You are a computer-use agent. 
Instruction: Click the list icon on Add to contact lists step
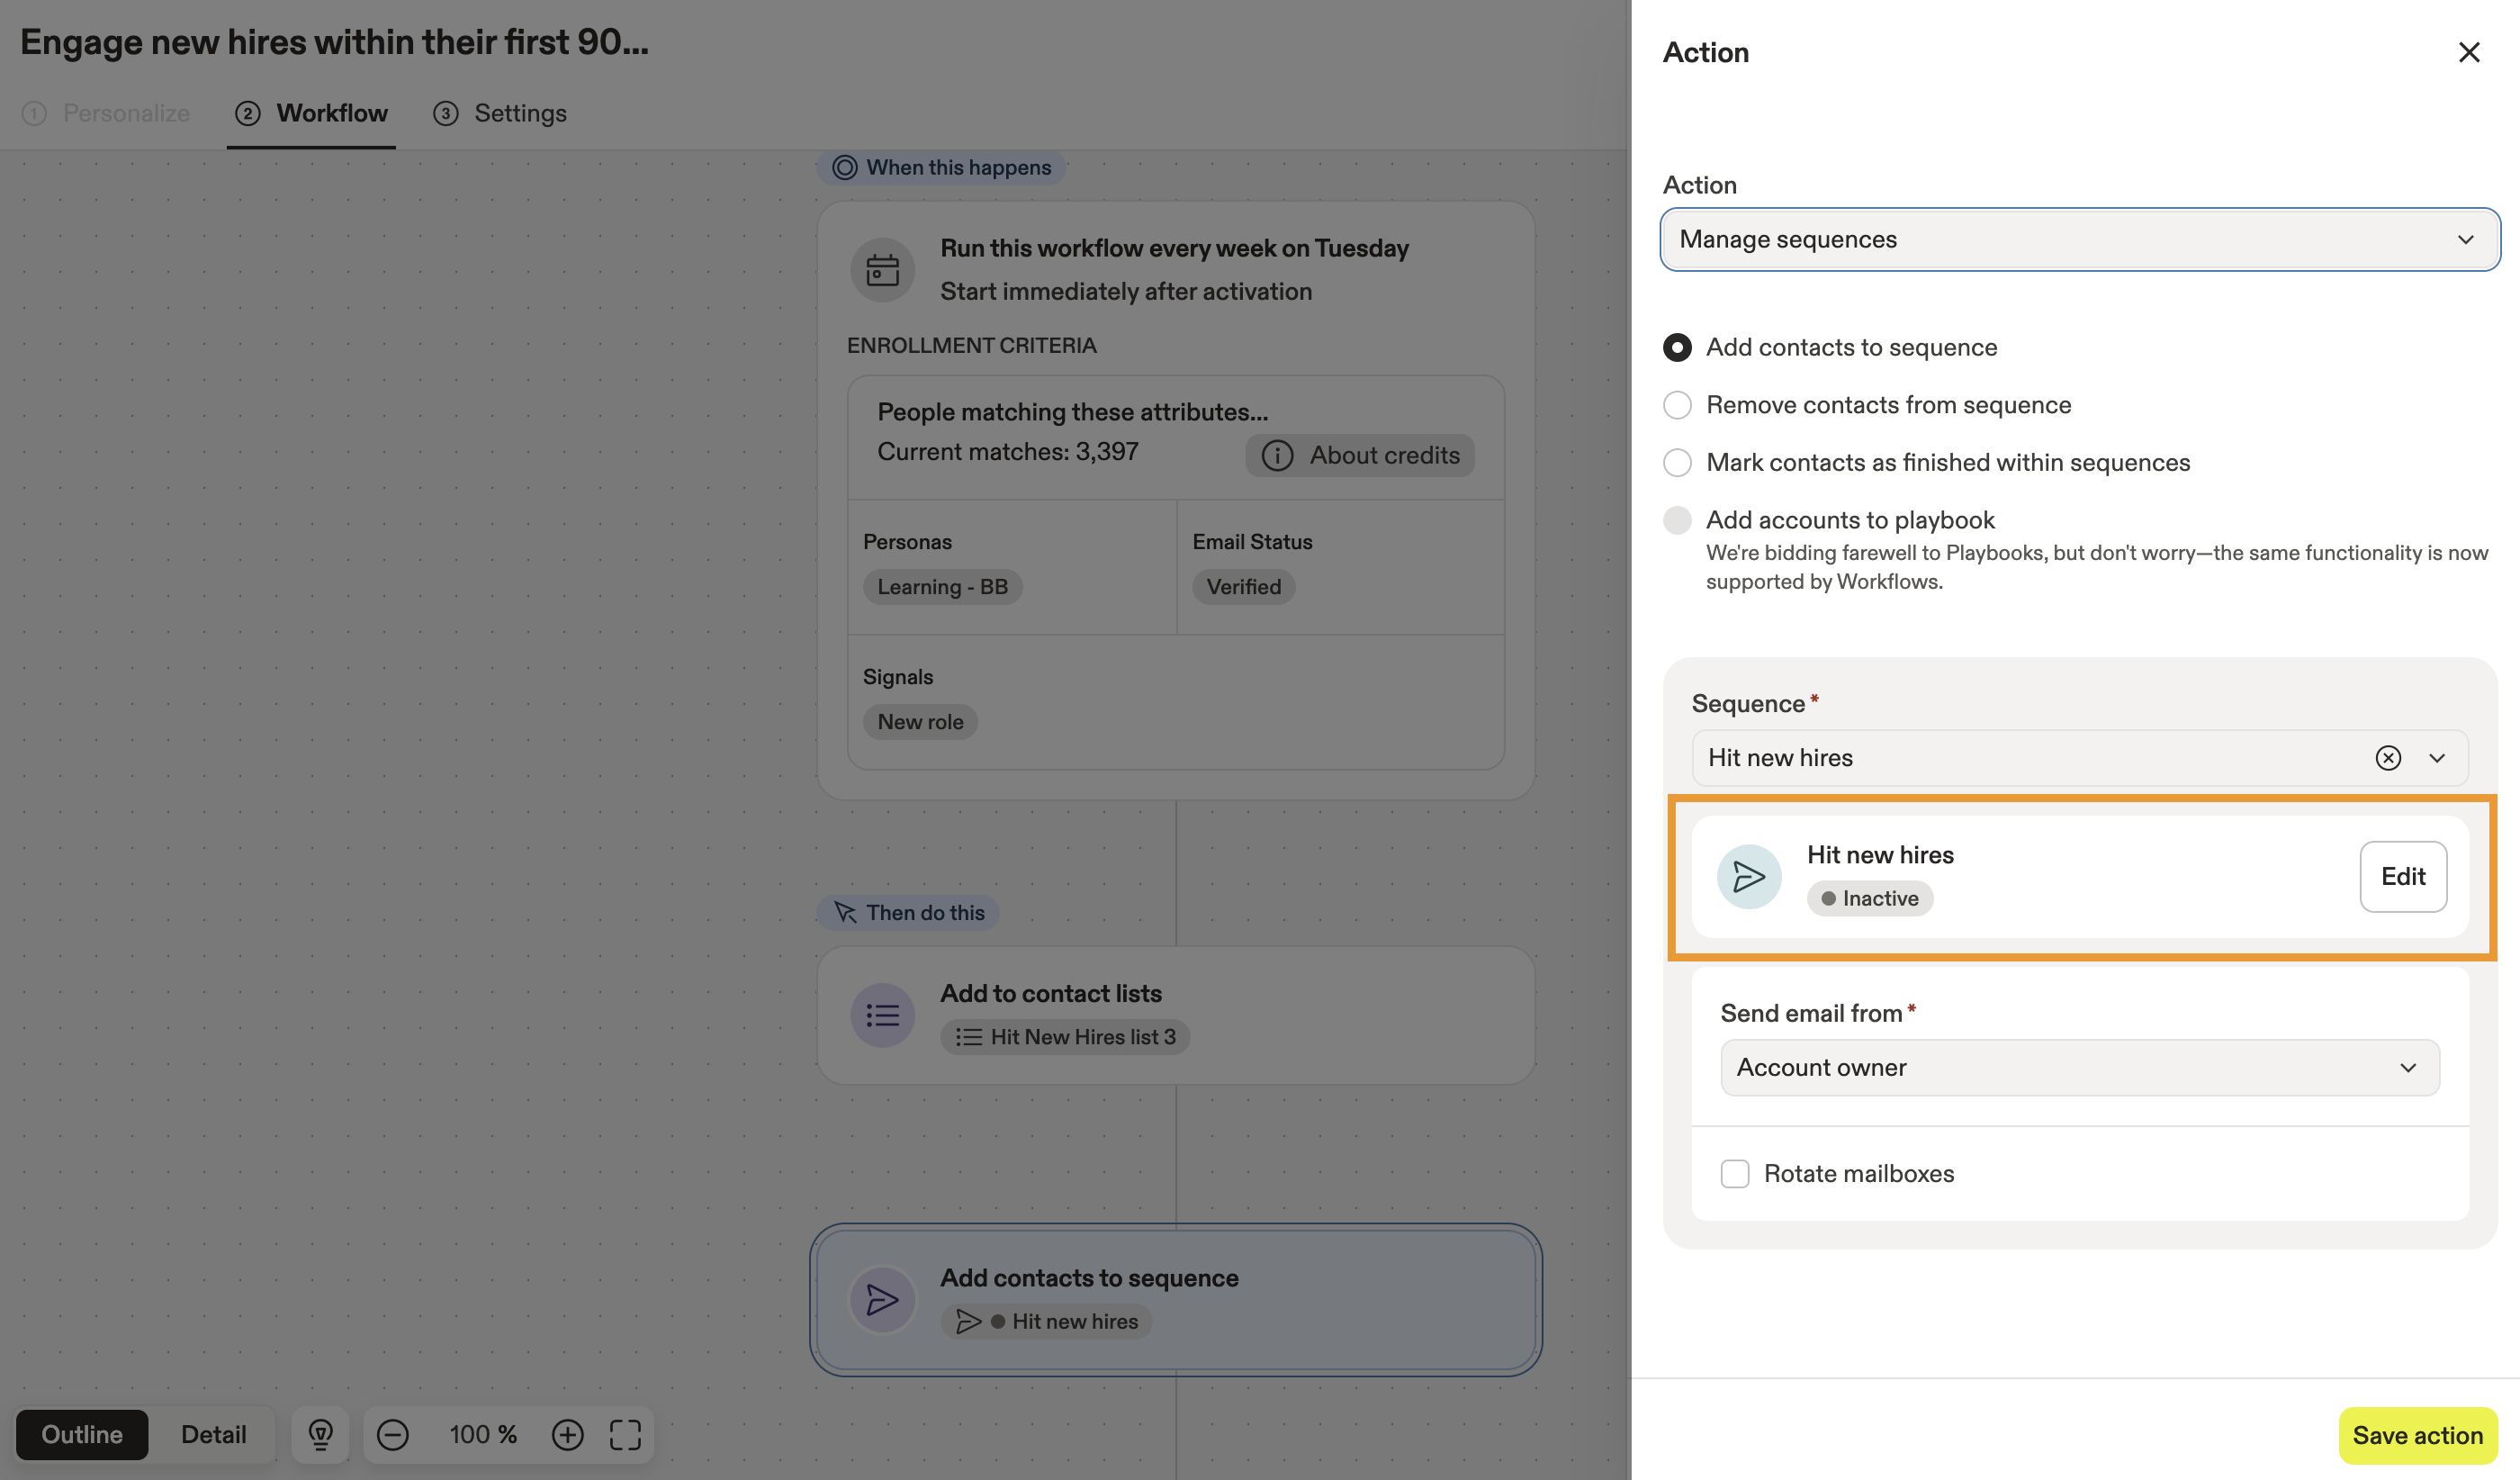[x=883, y=1014]
